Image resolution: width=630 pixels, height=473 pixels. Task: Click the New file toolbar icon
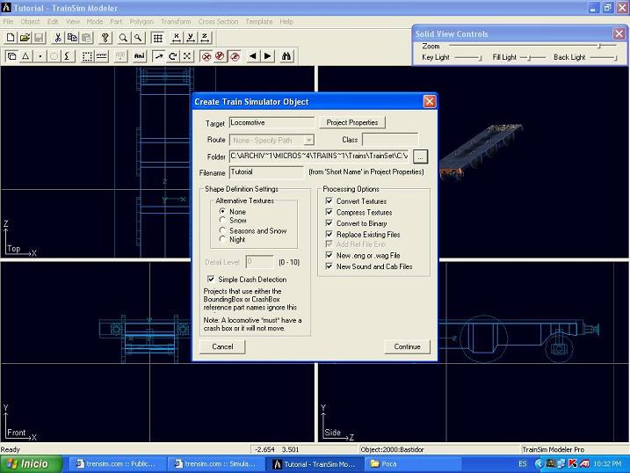11,38
